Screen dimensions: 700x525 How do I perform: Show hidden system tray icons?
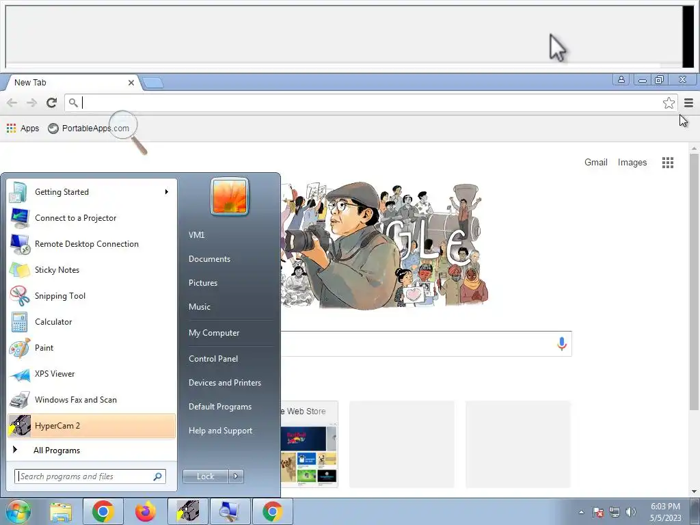pos(581,512)
